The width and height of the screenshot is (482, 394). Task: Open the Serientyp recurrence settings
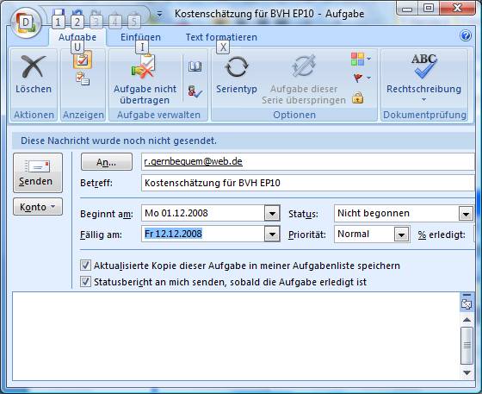(x=237, y=75)
